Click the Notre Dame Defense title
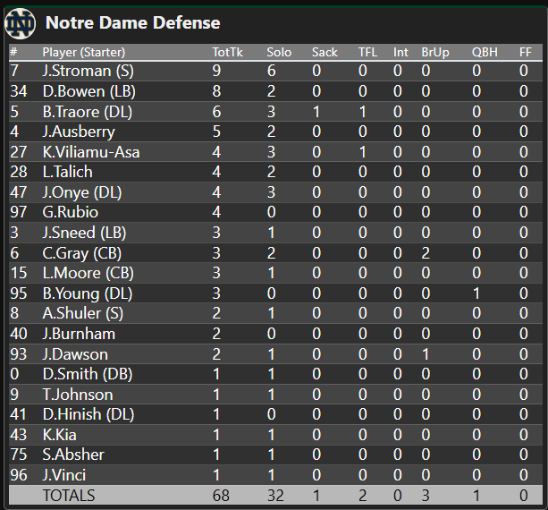 (x=132, y=22)
